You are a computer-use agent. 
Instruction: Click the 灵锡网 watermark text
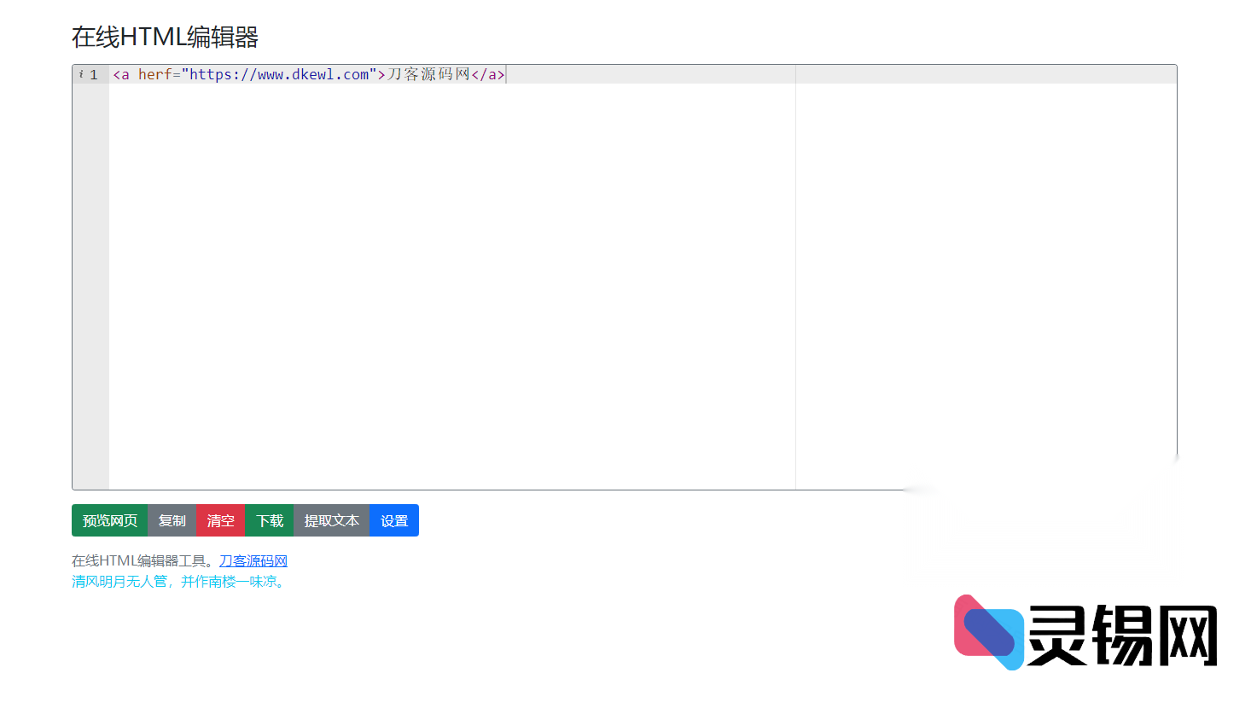tap(1122, 635)
